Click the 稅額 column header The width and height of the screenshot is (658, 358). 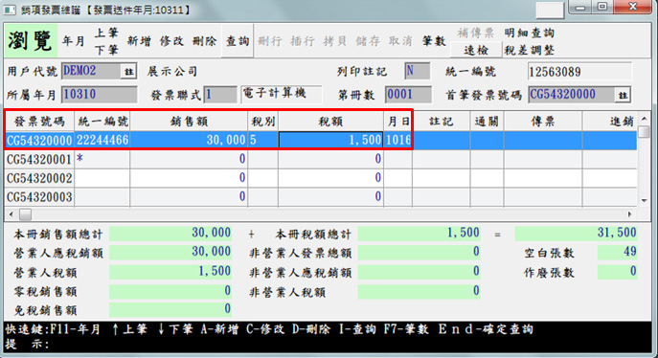tap(330, 122)
